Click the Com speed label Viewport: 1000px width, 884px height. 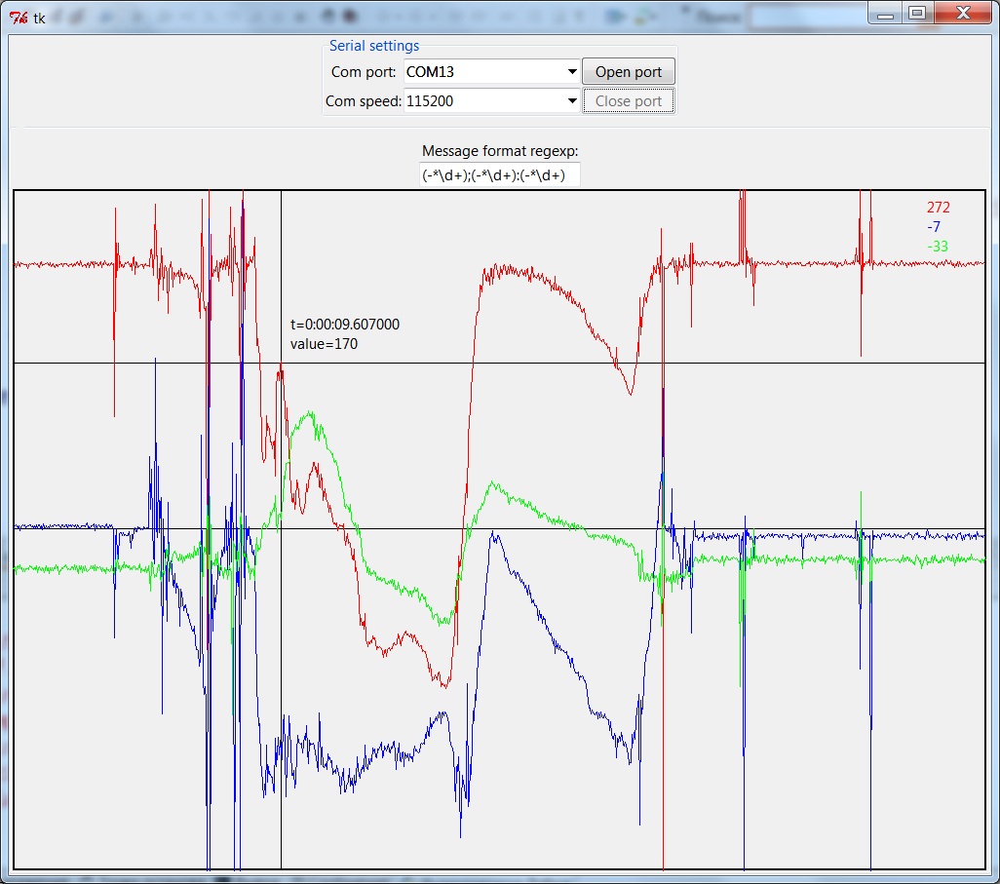363,101
